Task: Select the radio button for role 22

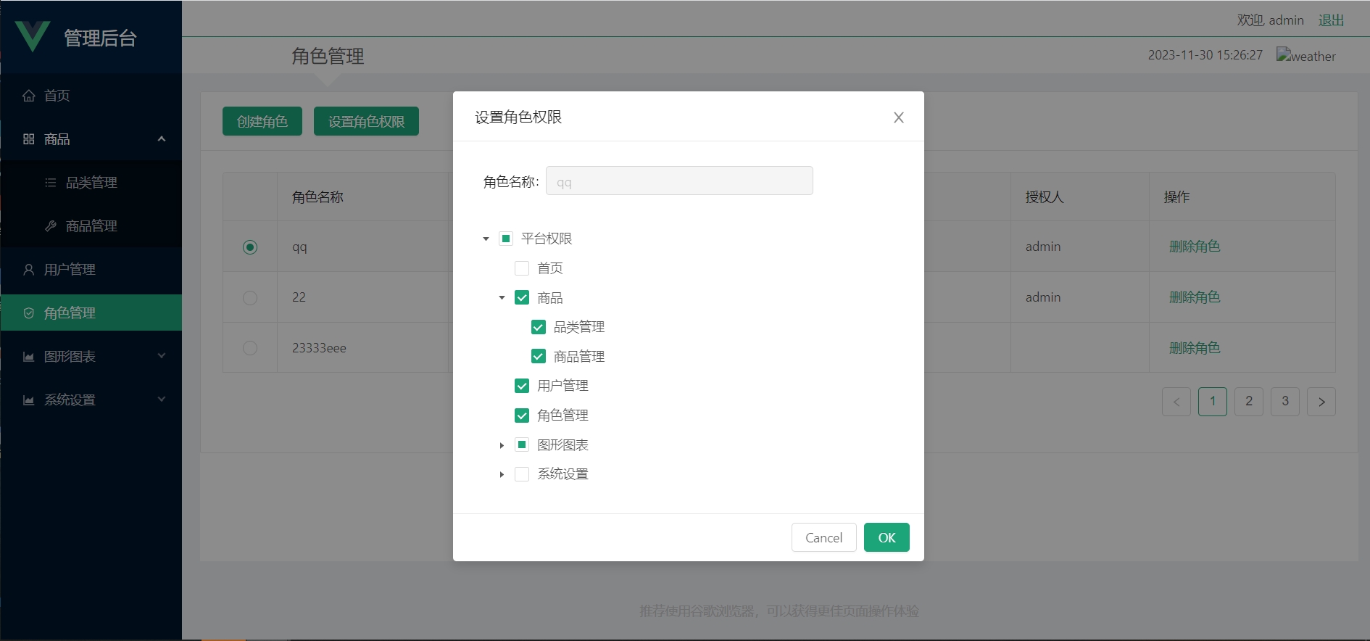Action: pos(250,298)
